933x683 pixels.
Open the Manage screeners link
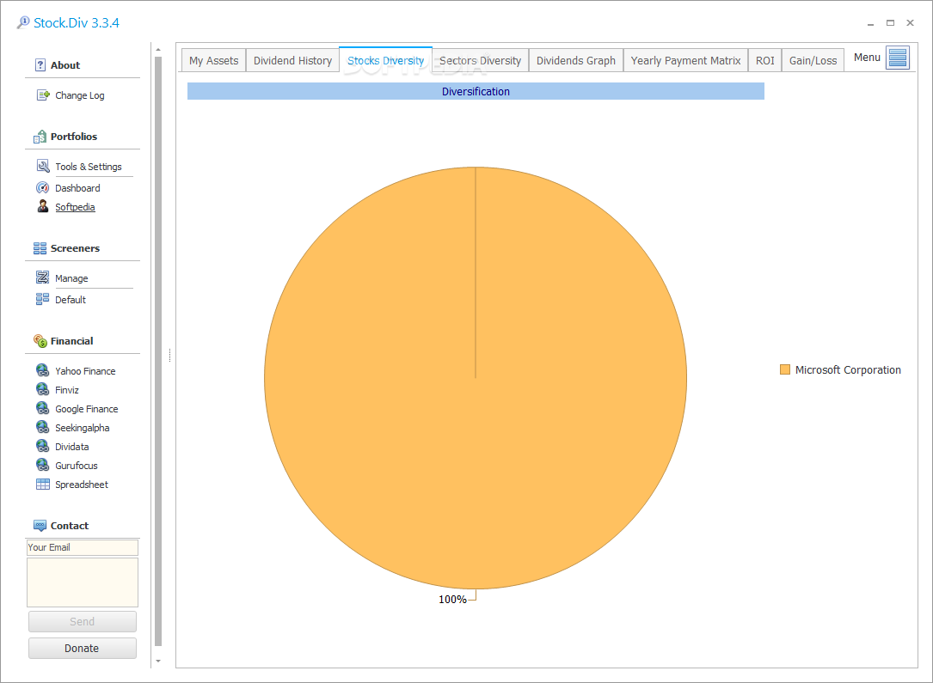tap(71, 278)
